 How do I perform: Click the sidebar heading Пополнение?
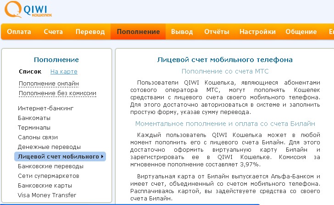(56, 60)
